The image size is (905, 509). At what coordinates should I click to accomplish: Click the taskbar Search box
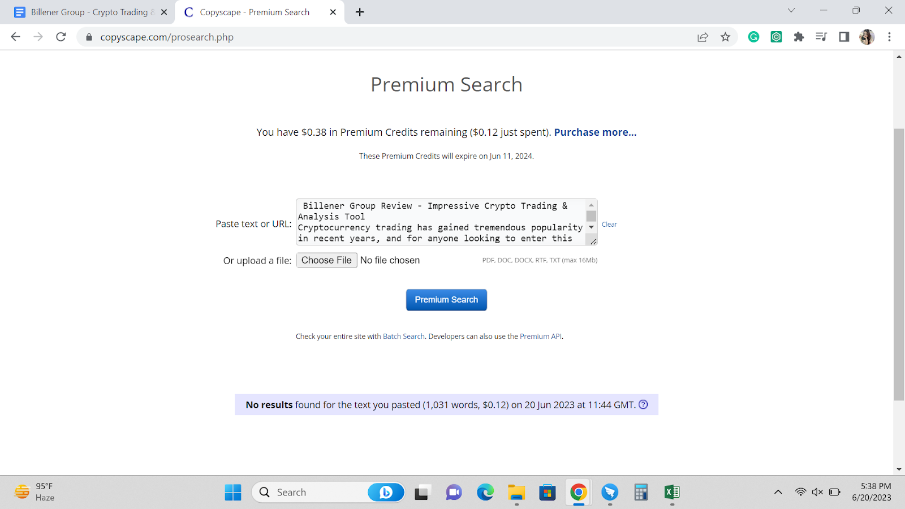point(328,492)
